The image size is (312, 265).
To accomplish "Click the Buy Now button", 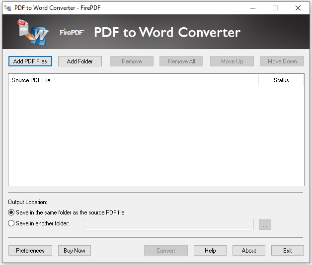I will click(75, 251).
